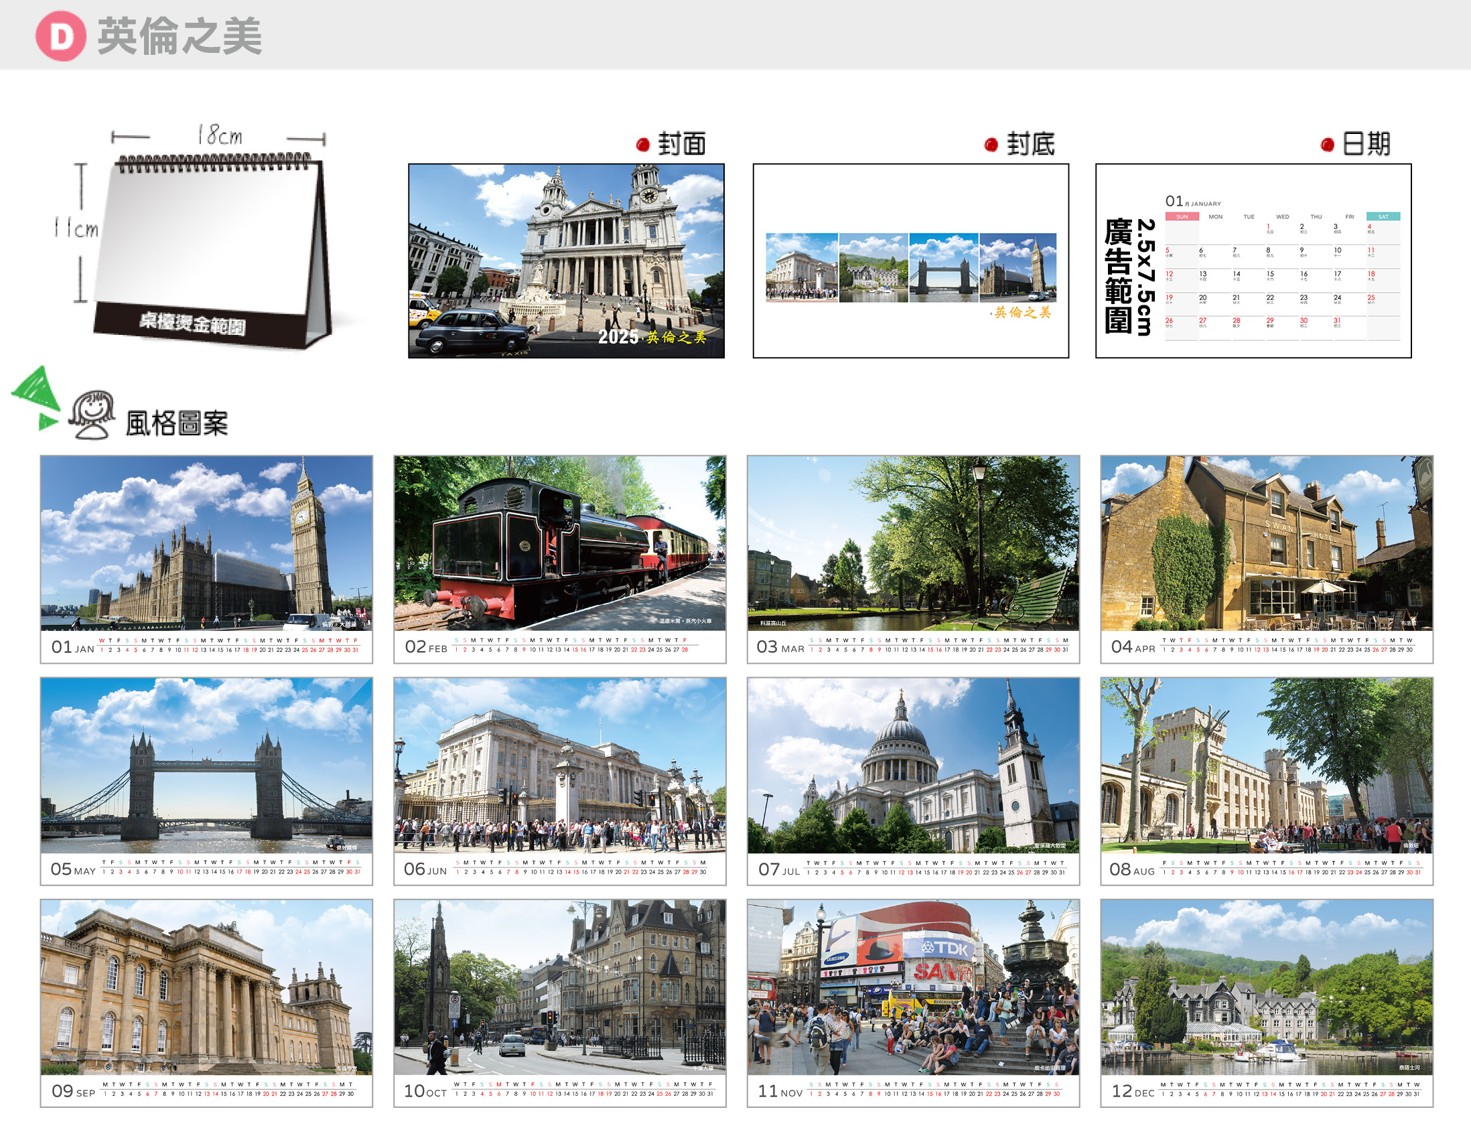Select the 01 JAN Big Ben page
This screenshot has width=1471, height=1140.
(206, 559)
